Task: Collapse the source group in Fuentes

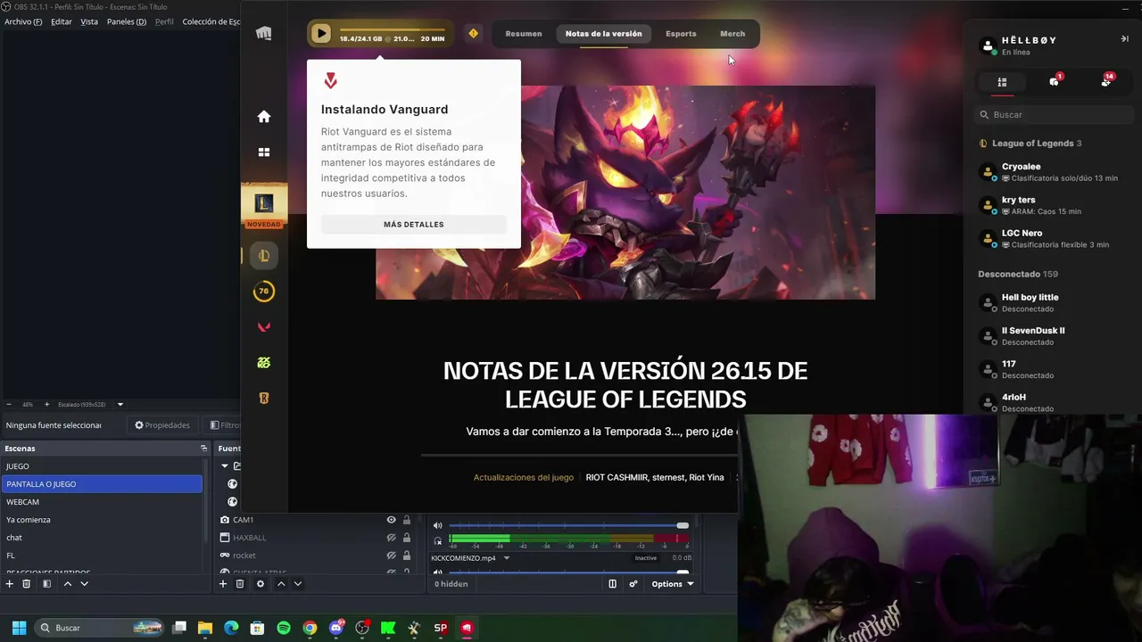Action: [x=225, y=466]
